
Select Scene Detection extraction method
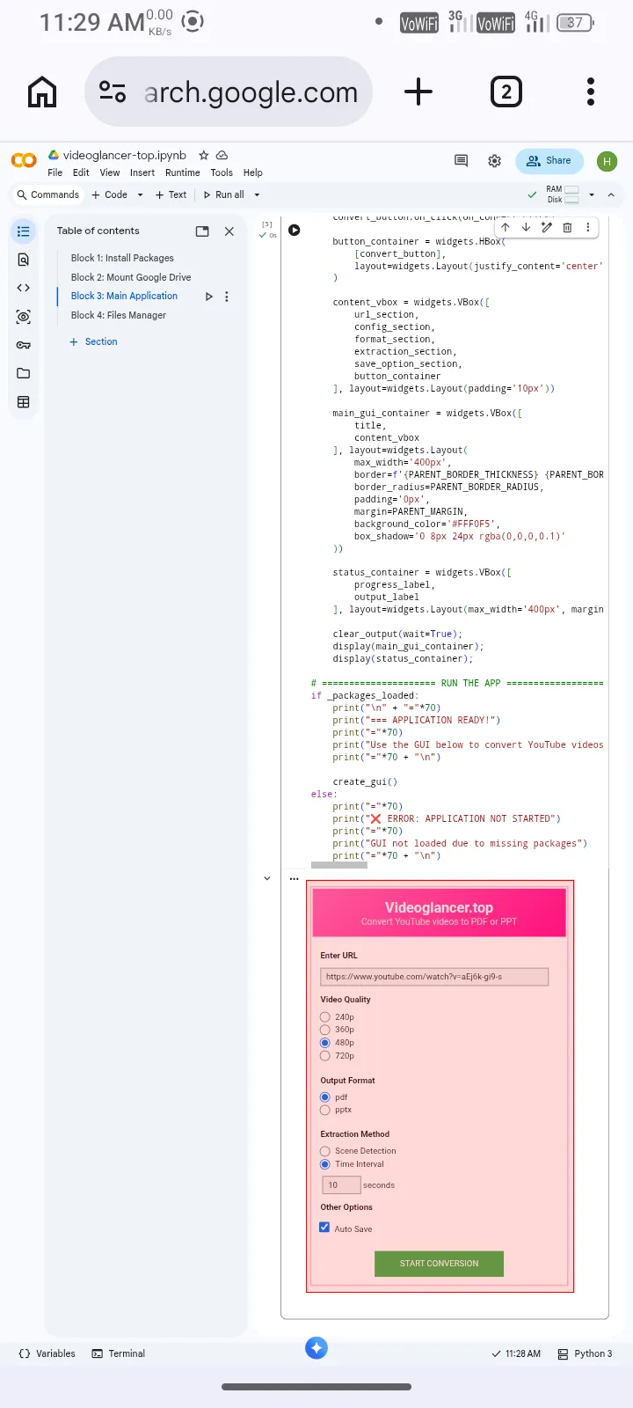tap(325, 1151)
